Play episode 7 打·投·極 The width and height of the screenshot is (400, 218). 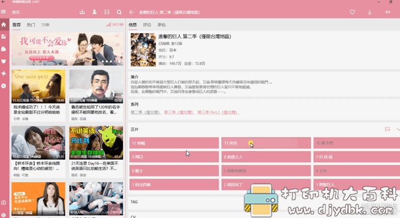coord(357,157)
